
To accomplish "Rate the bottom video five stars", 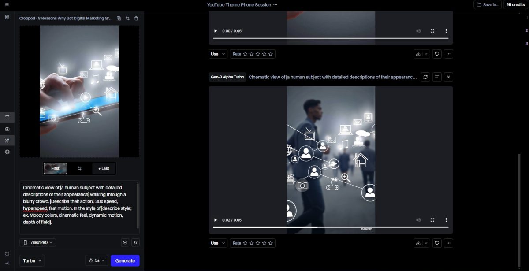I will [271, 243].
